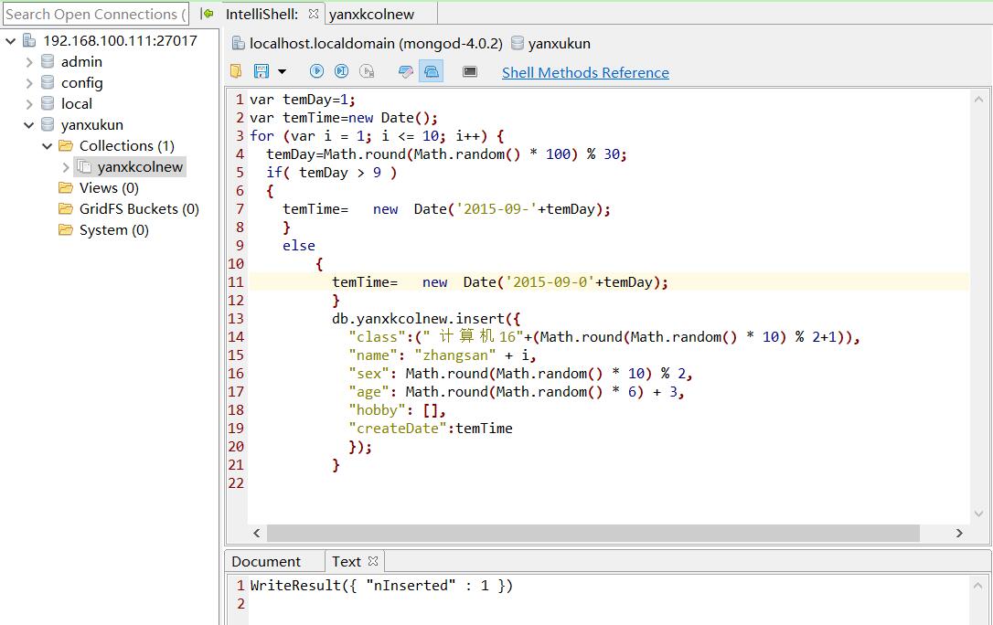Screen dimensions: 993x625
Task: Click the WriteResult nInserted output line
Action: coord(381,586)
